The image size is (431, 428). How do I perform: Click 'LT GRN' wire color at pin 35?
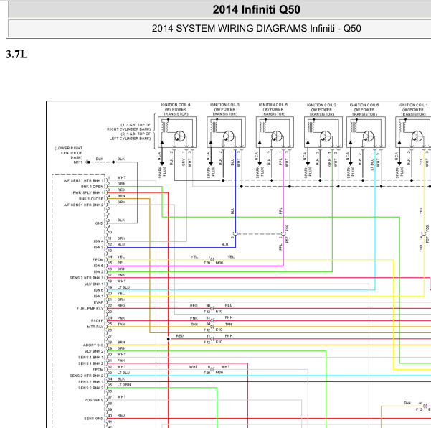pos(124,384)
